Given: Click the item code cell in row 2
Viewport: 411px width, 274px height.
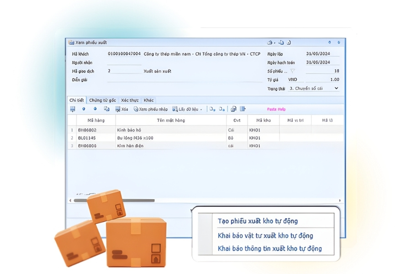Looking at the screenshot, I should pos(96,138).
